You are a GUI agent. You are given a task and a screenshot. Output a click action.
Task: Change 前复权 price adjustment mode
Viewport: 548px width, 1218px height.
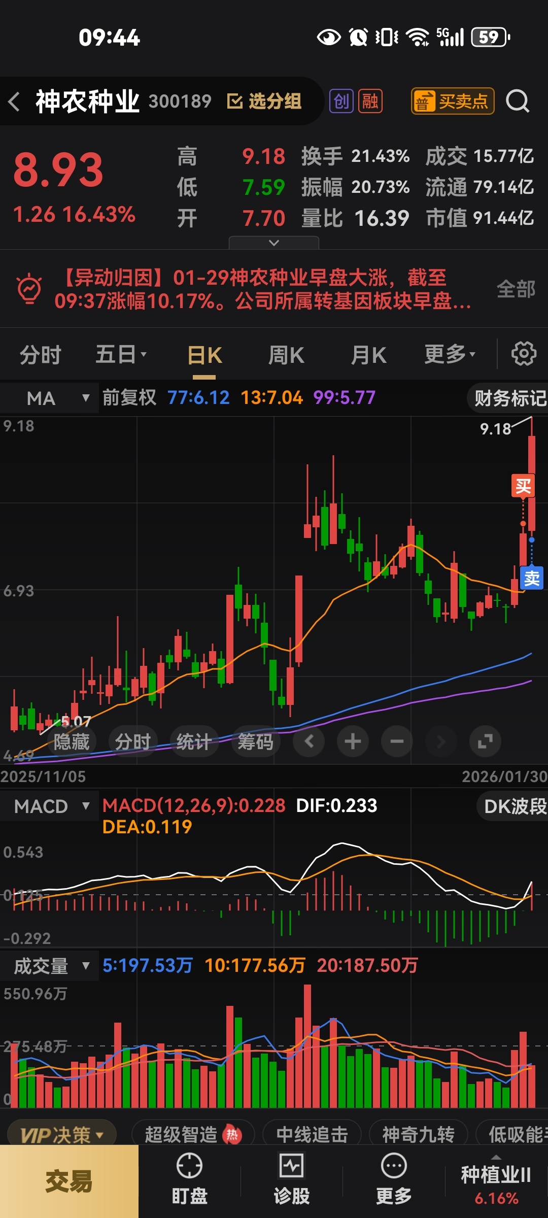tap(129, 397)
